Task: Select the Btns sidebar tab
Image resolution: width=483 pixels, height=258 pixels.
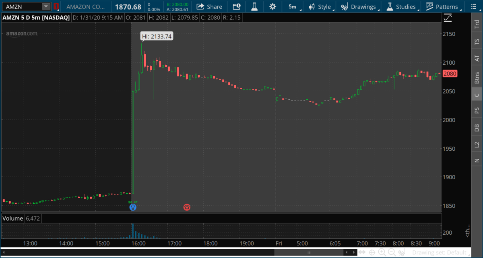Action: tap(477, 77)
